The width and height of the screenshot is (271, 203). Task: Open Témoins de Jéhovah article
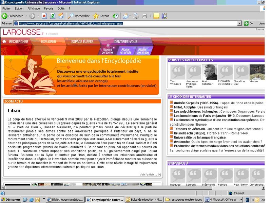click(x=190, y=129)
